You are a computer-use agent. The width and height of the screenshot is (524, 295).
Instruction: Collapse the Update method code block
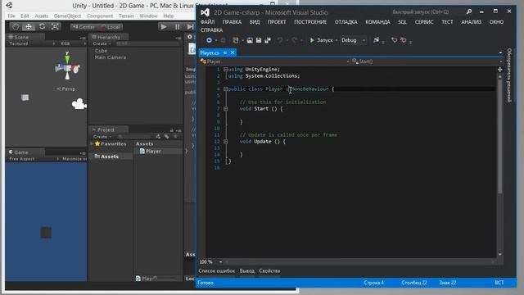tap(226, 142)
